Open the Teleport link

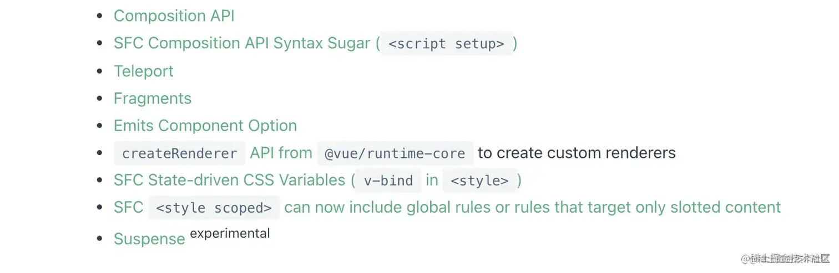[144, 71]
